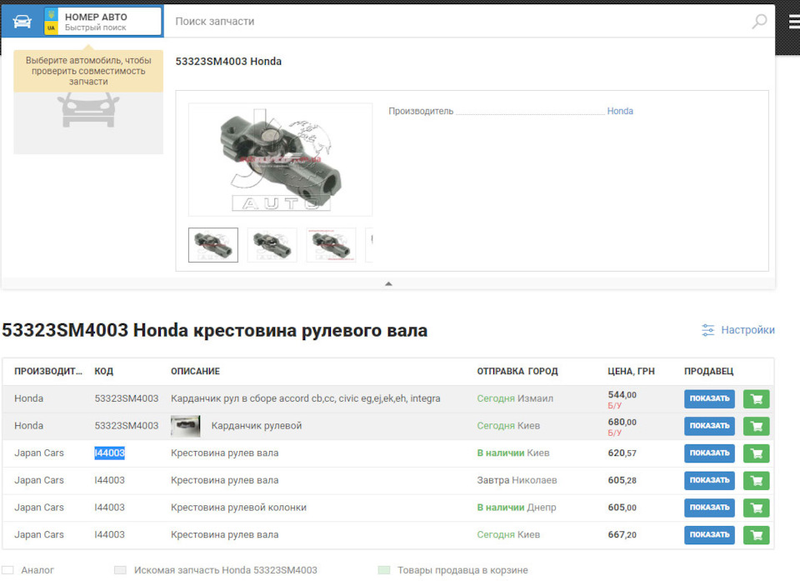Screen dimensions: 800x581
Task: Sort by Производит... column header
Action: click(48, 371)
